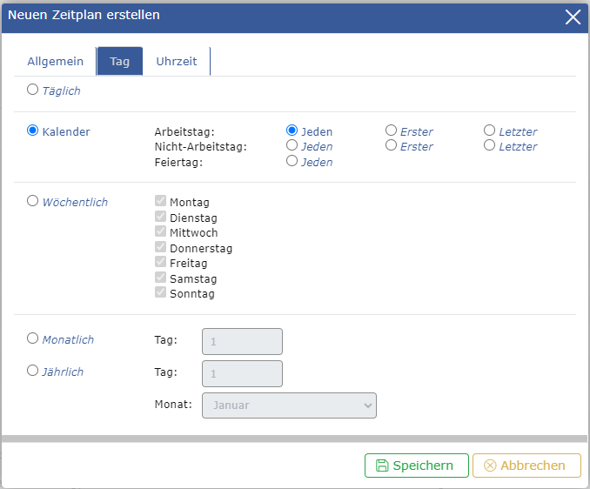Uncheck the Sonntag checkbox
Viewport: 590px width, 489px height.
(160, 293)
